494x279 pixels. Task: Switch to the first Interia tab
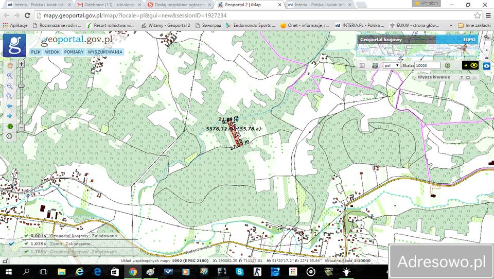39,5
